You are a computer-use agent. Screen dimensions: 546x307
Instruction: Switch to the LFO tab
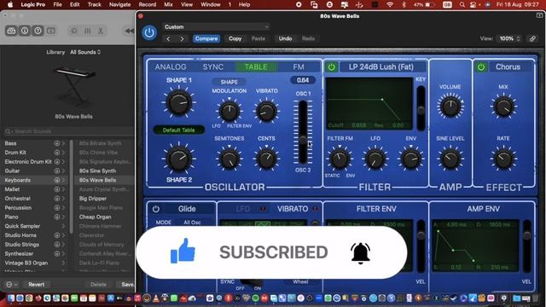coord(242,209)
